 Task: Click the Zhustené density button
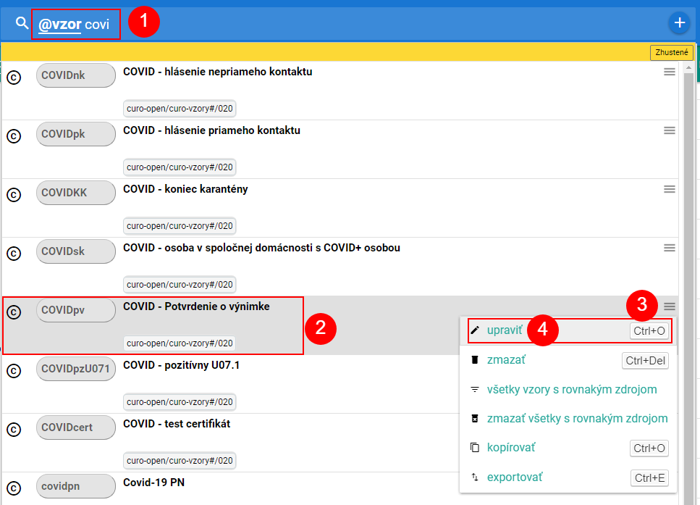coord(672,52)
